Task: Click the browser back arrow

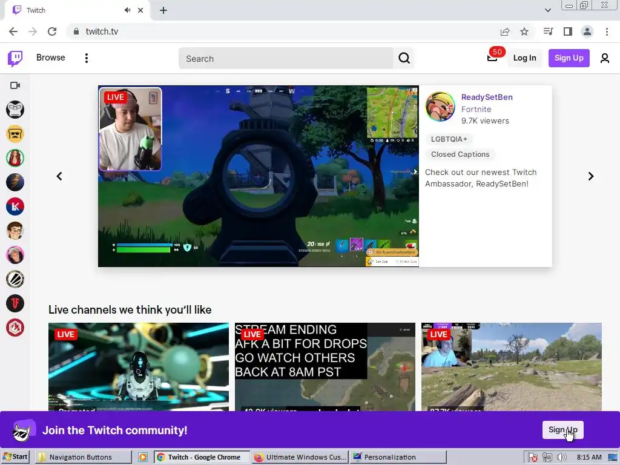Action: pos(13,31)
